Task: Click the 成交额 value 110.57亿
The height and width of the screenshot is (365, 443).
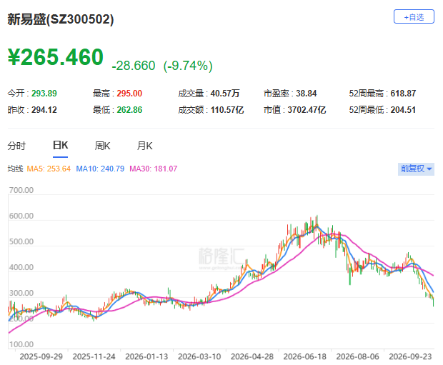Action: click(227, 109)
